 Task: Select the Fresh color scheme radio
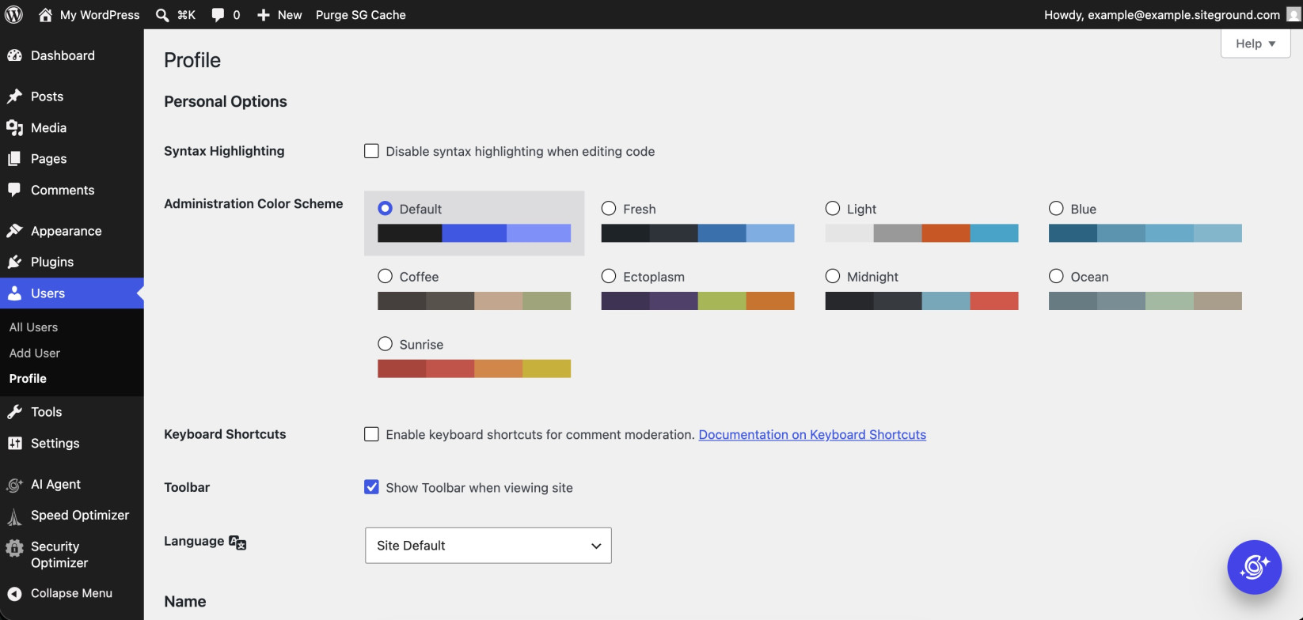pyautogui.click(x=609, y=208)
